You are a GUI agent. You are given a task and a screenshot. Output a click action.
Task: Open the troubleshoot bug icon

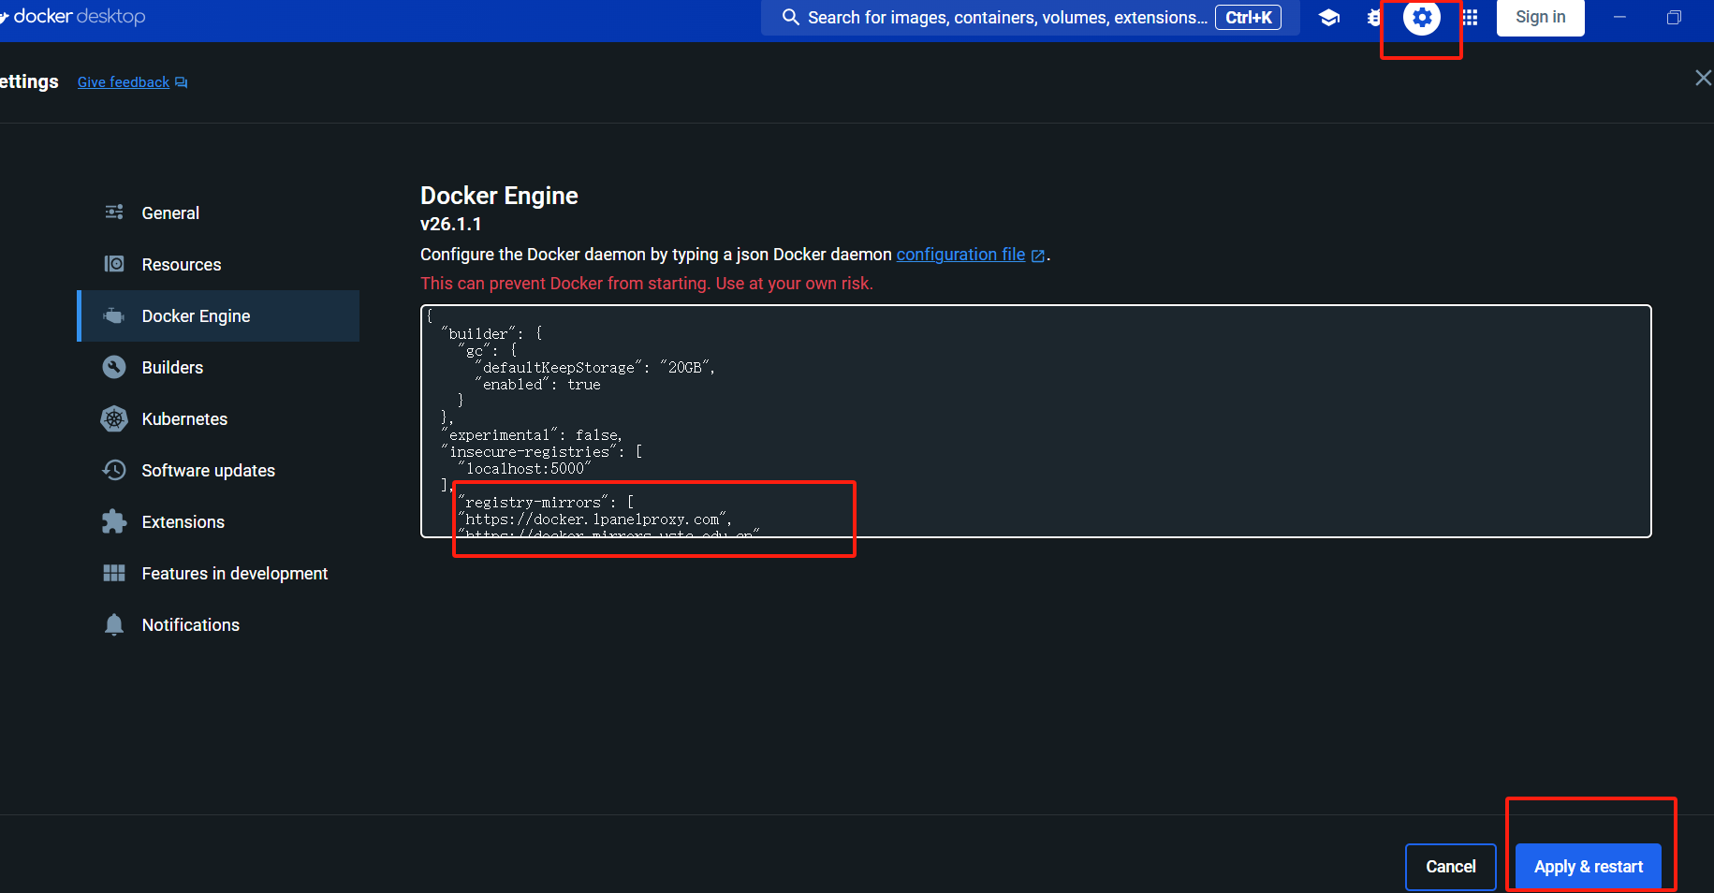tap(1374, 18)
